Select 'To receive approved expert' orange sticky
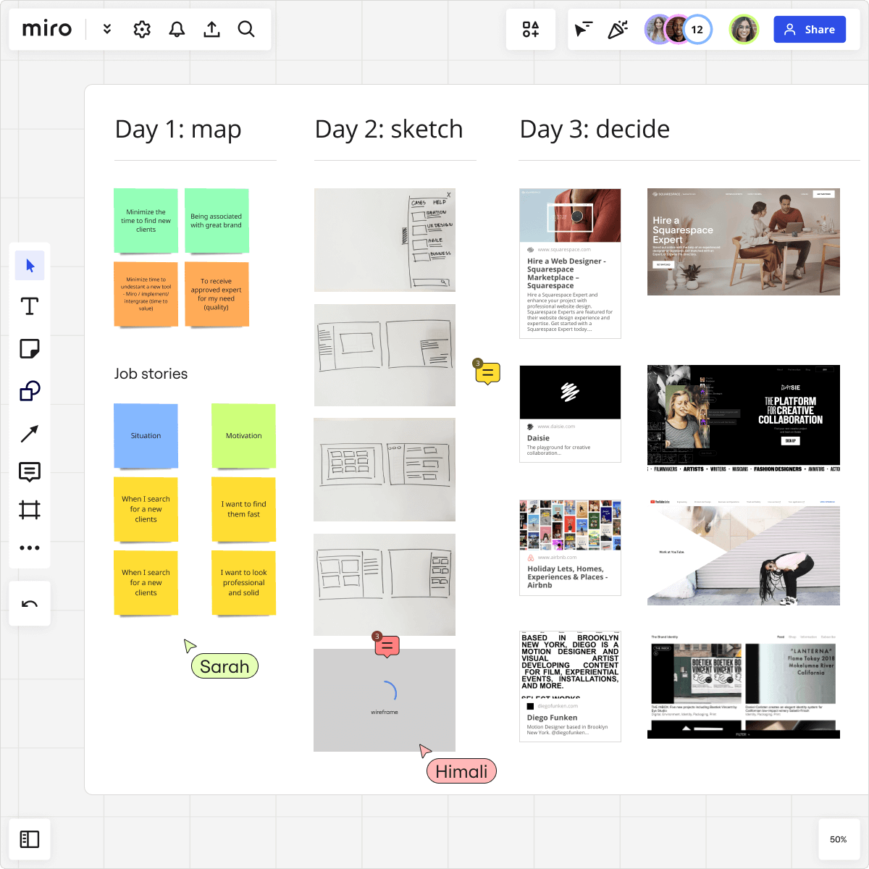Image resolution: width=869 pixels, height=869 pixels. (x=217, y=295)
